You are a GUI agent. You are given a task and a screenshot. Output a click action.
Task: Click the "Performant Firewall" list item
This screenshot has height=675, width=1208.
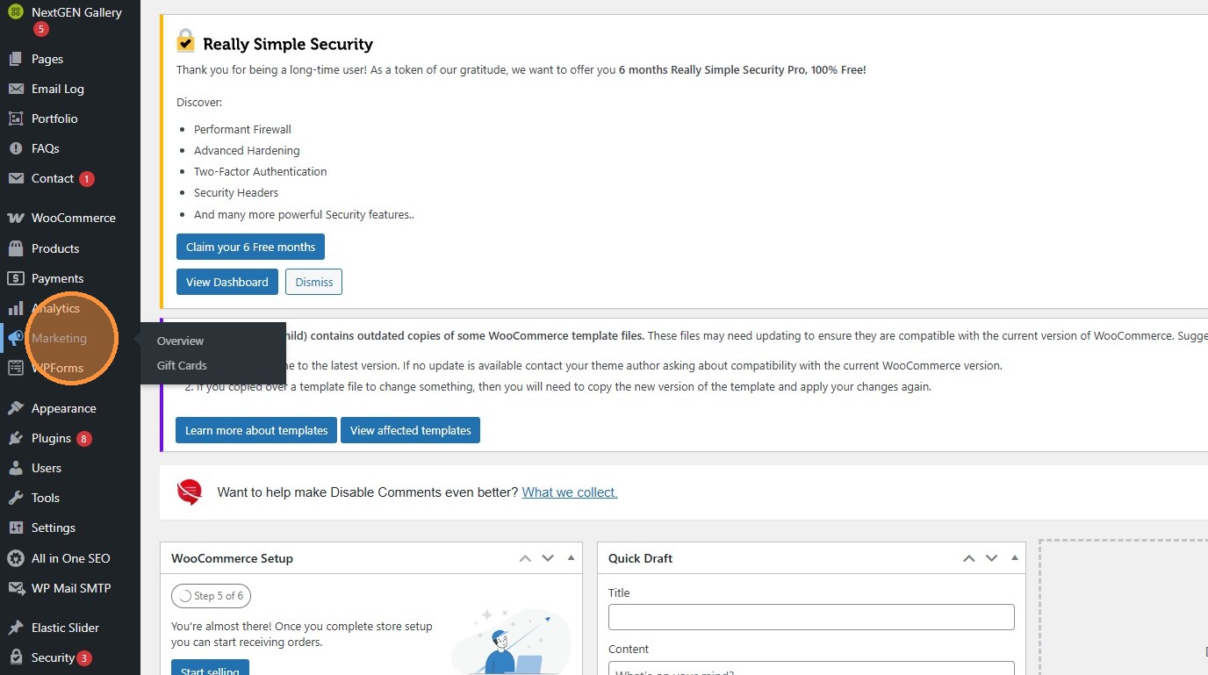[x=242, y=129]
